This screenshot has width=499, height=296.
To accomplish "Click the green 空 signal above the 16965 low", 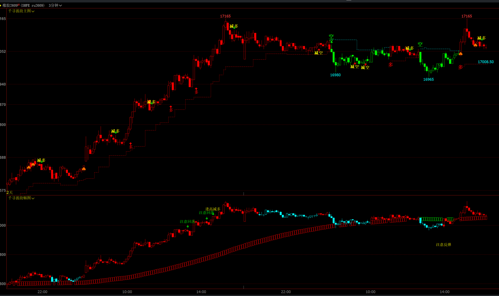I will pos(420,44).
